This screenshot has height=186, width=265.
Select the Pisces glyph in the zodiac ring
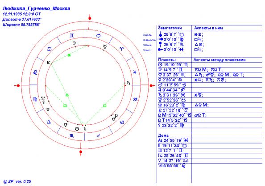point(135,72)
